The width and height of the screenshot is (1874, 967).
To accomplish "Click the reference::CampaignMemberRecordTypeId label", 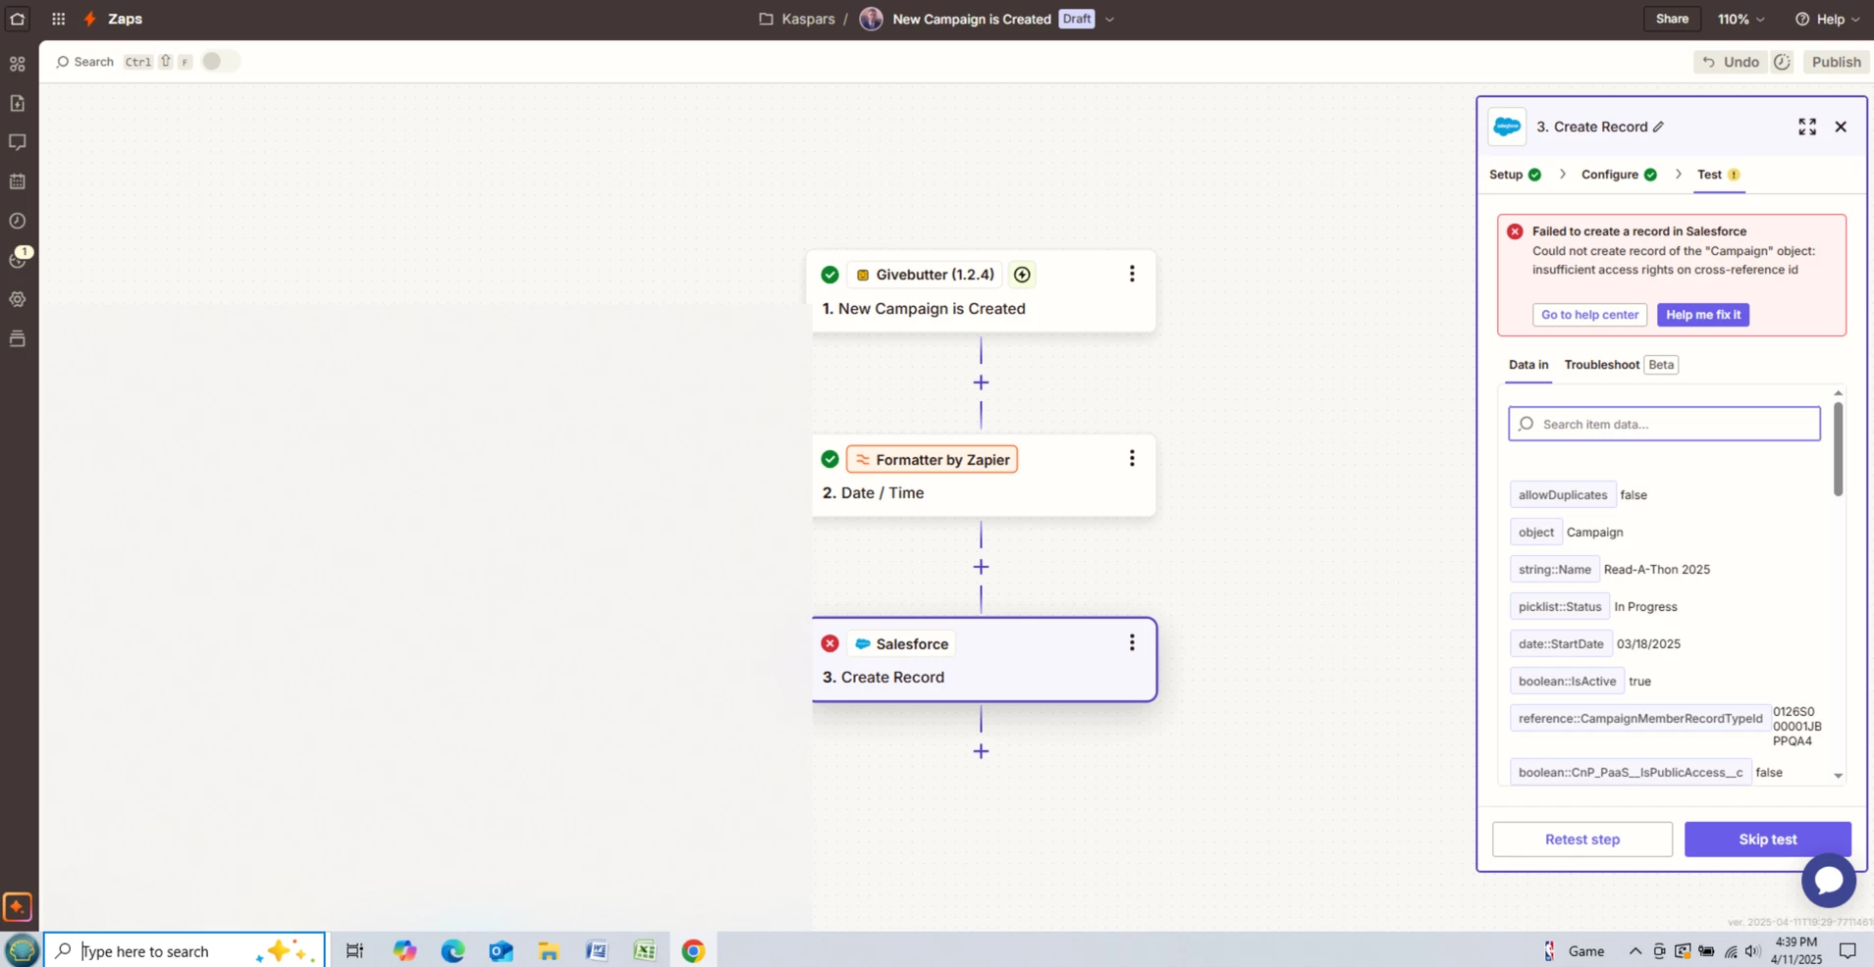I will click(x=1640, y=719).
